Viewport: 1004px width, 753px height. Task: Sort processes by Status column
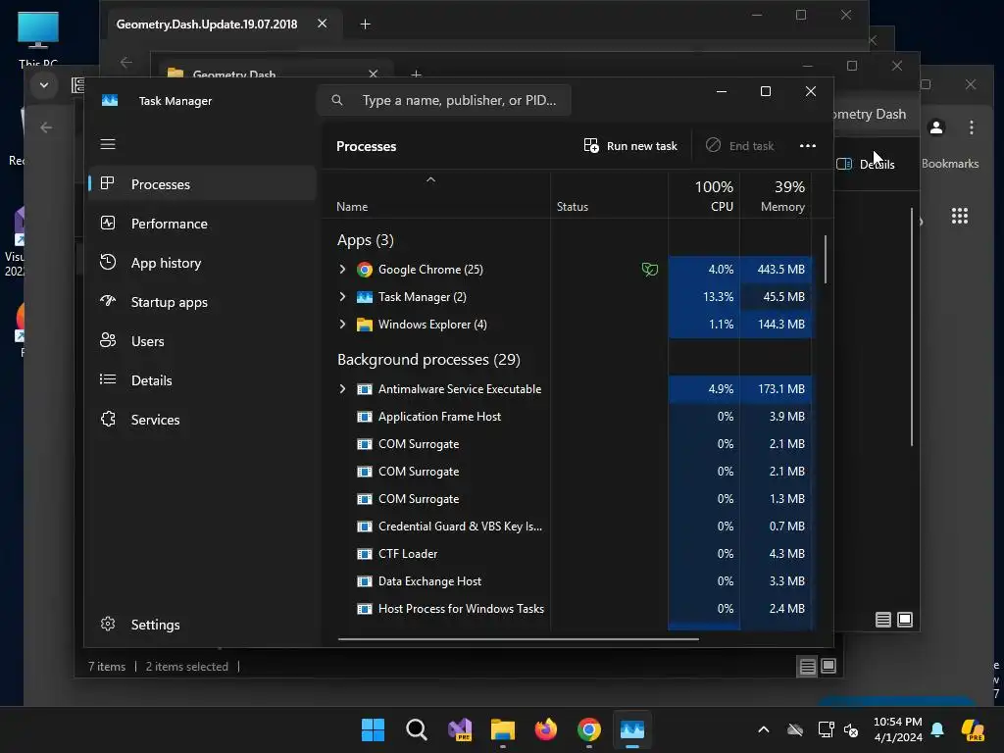[x=573, y=207]
